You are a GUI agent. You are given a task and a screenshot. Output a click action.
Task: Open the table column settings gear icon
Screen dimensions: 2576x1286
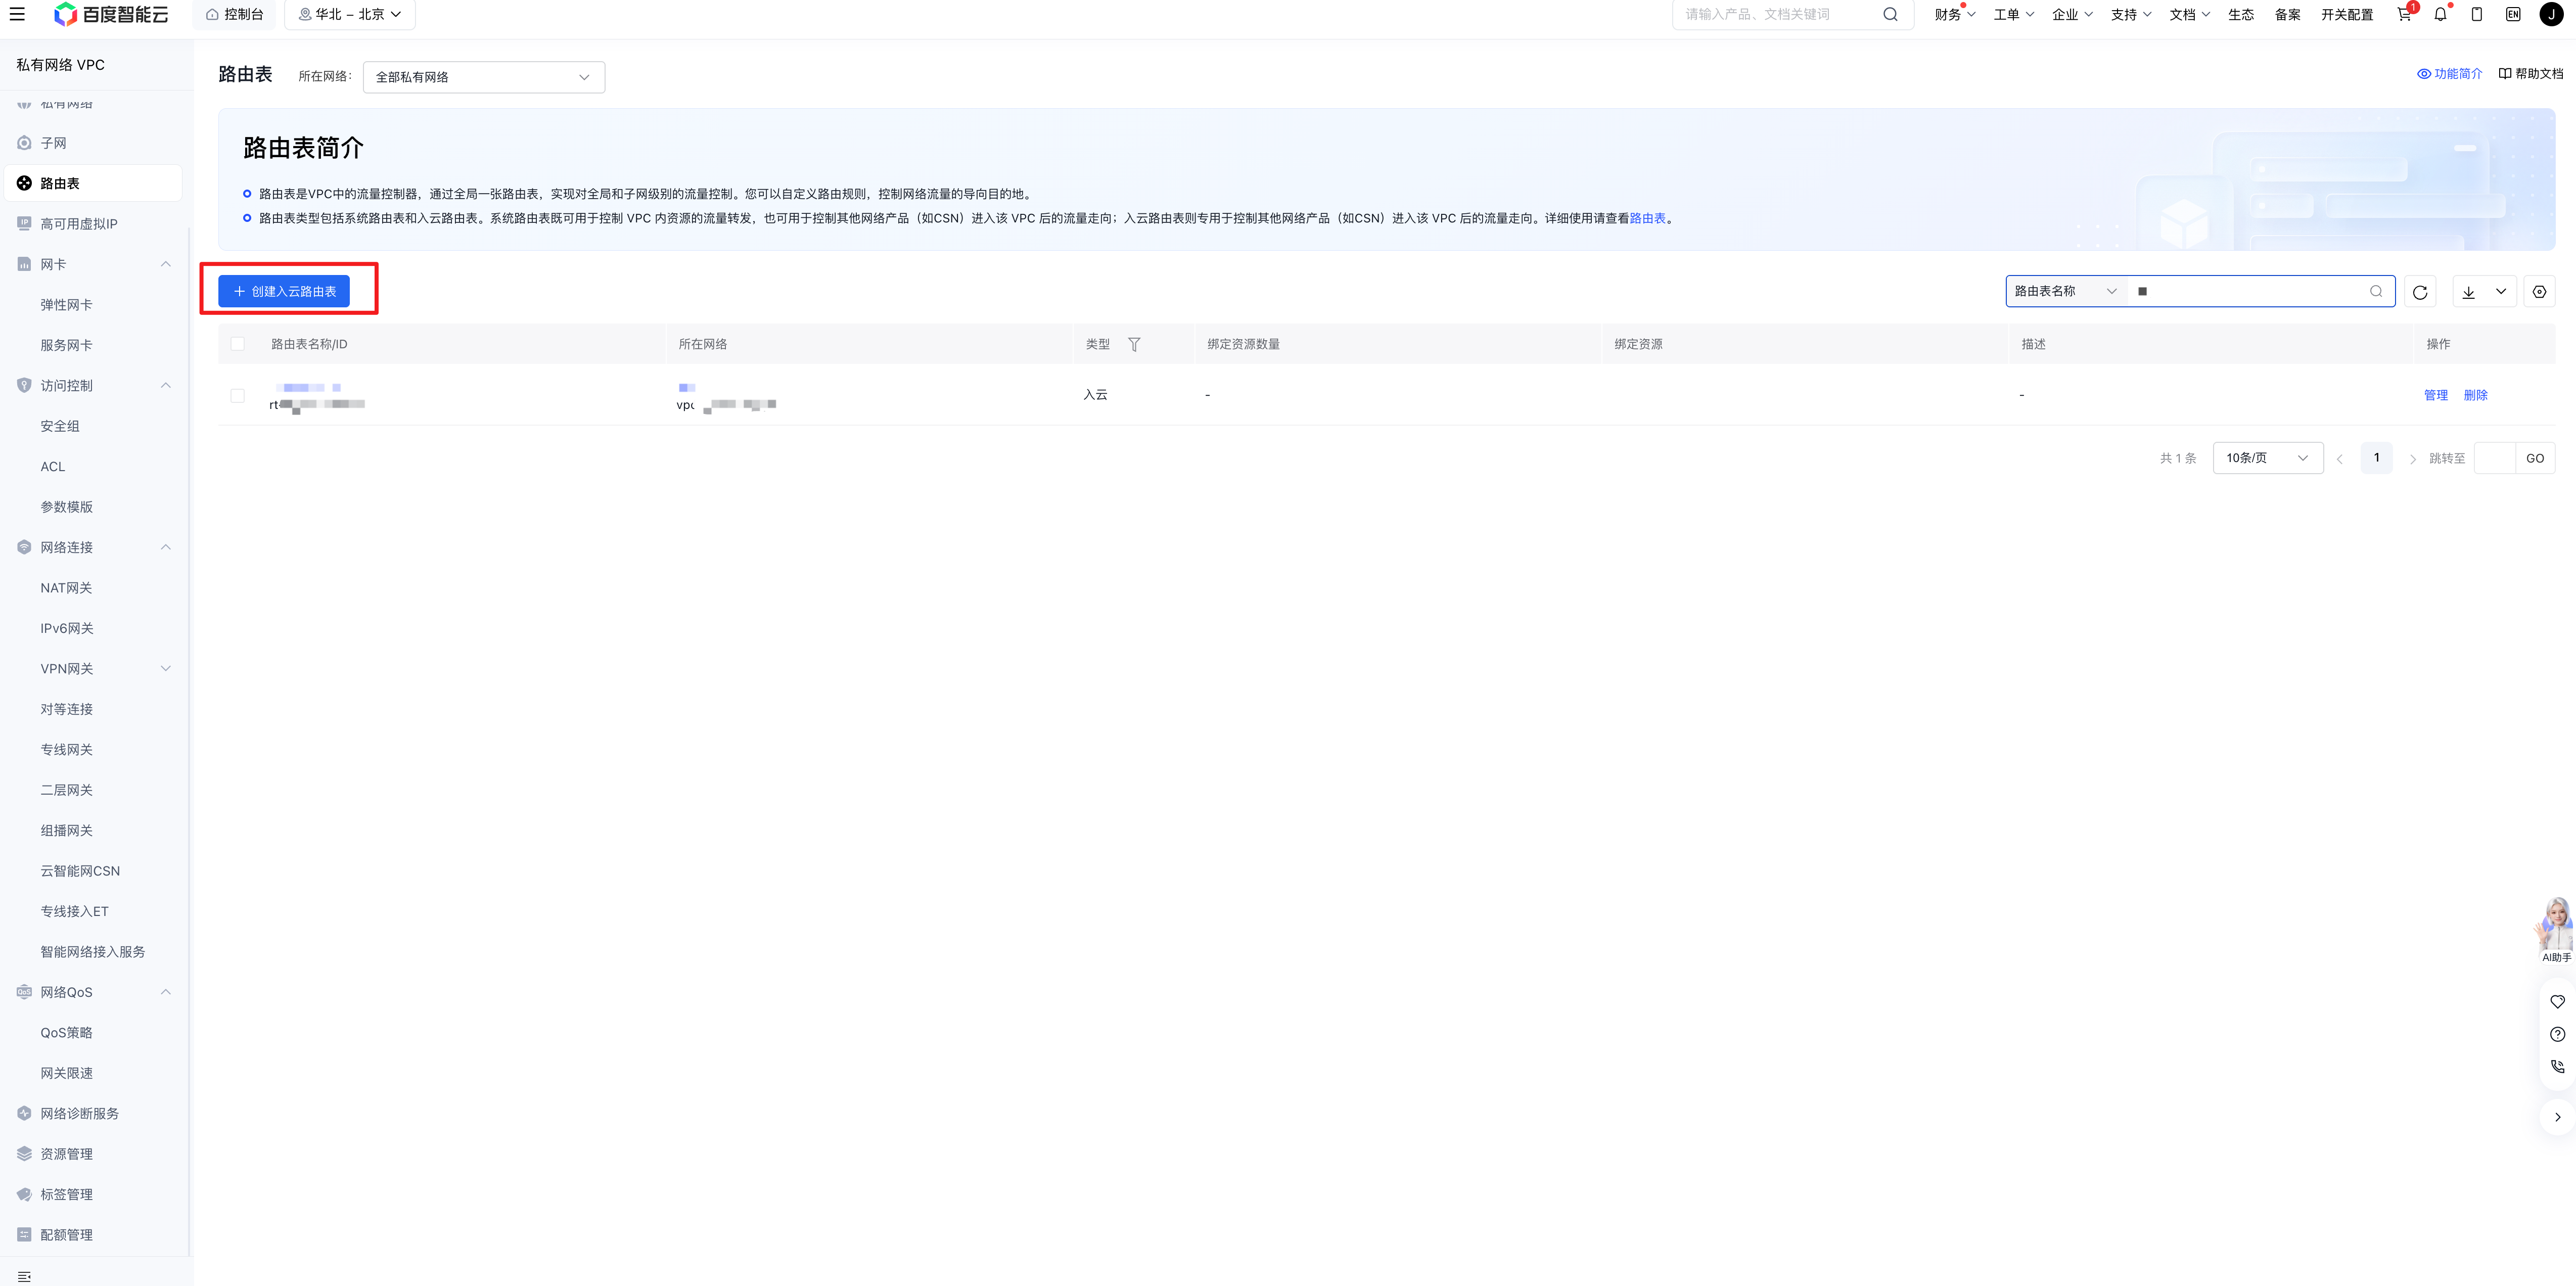[x=2539, y=292]
